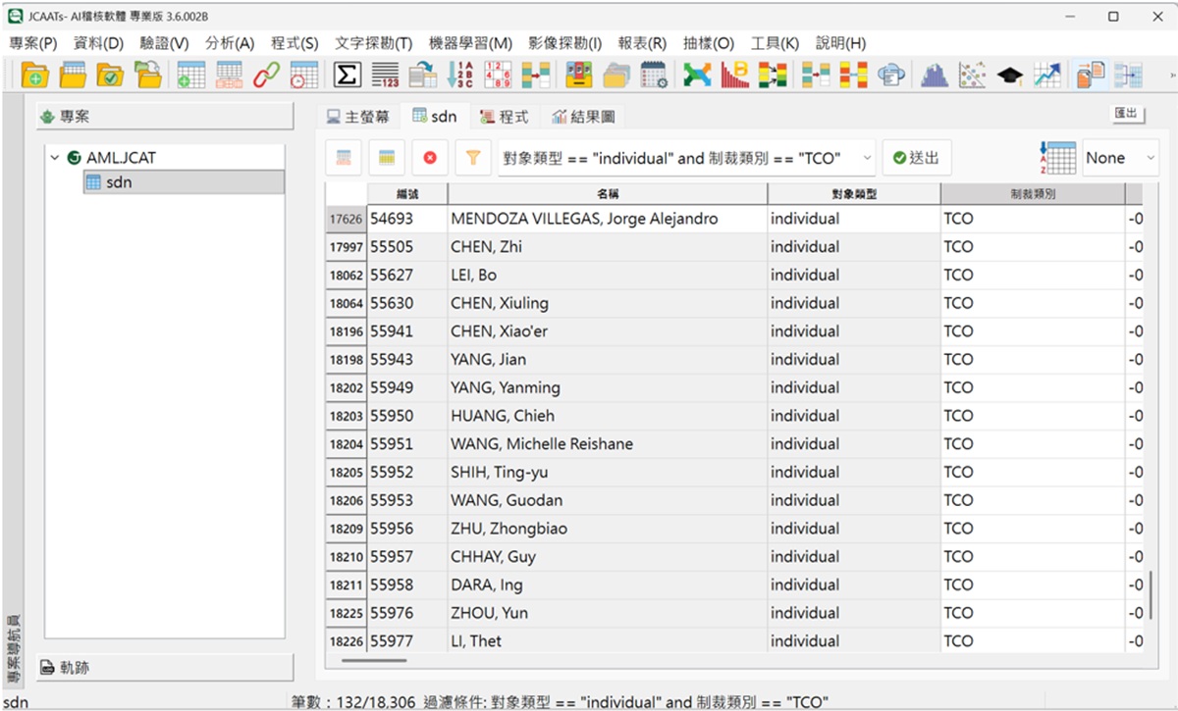Click the red X clear filter icon

(429, 158)
